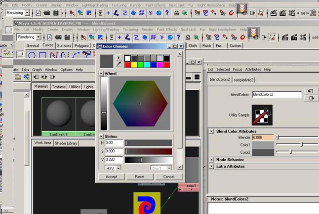Click Cancel in Color Chooser
Viewport: 319px width, 214px height.
tap(169, 177)
